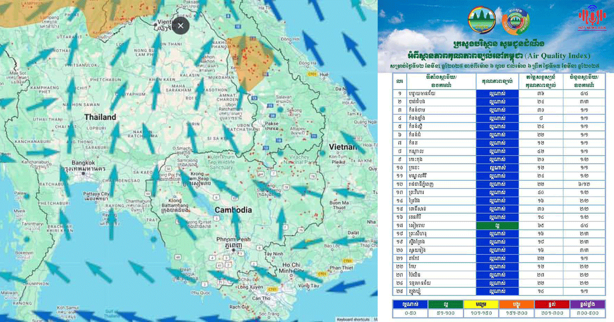Image resolution: width=614 pixels, height=322 pixels.
Task: Click the Hot News Asia microphone logo
Action: pyautogui.click(x=591, y=18)
